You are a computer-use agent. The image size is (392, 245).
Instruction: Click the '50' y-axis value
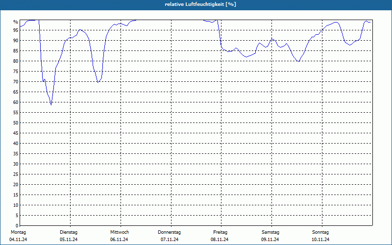click(x=16, y=123)
